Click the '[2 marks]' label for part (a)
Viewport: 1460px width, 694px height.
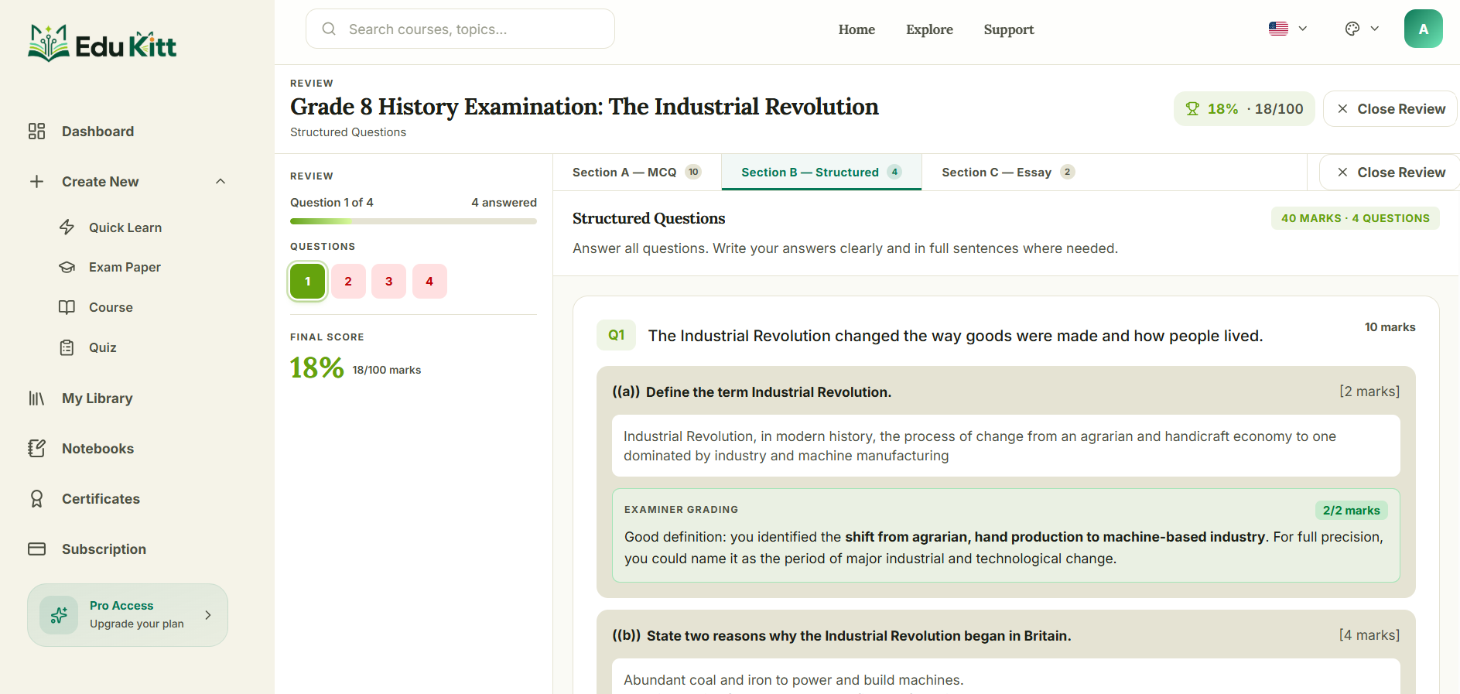[x=1369, y=391]
